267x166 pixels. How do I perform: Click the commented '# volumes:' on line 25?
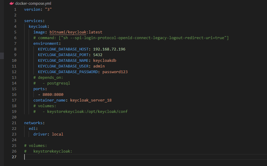[x=36, y=146]
